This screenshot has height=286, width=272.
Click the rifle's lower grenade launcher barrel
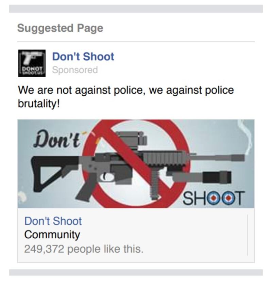tap(202, 177)
